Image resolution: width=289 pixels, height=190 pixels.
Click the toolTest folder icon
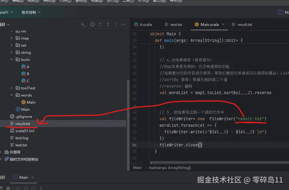18,88
